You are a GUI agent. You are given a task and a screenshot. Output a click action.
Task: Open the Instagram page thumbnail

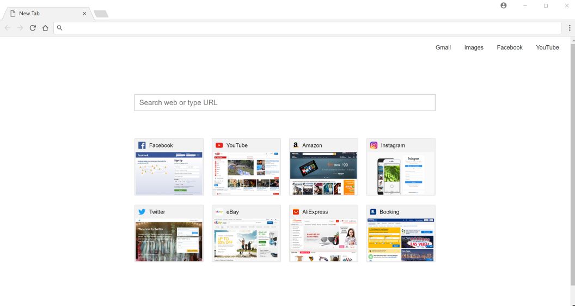point(401,174)
